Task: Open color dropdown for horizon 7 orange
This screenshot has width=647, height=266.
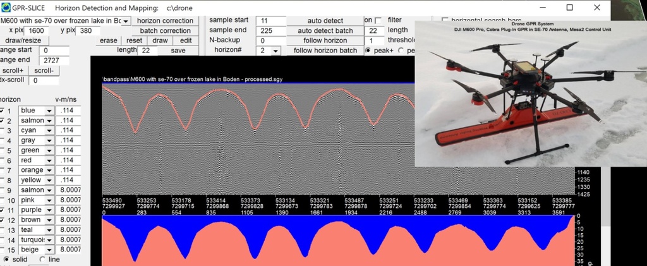Action: point(49,170)
